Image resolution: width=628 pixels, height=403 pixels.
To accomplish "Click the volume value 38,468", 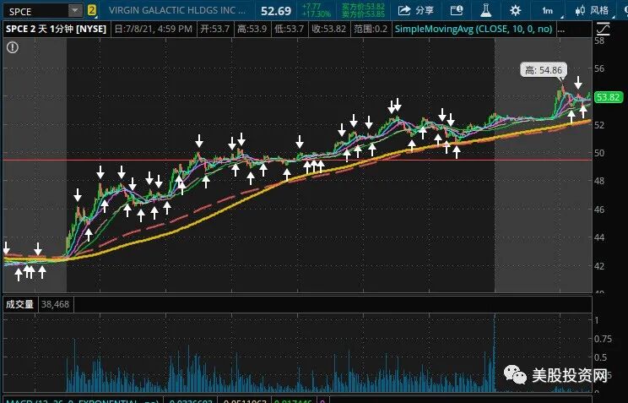I will [x=55, y=304].
